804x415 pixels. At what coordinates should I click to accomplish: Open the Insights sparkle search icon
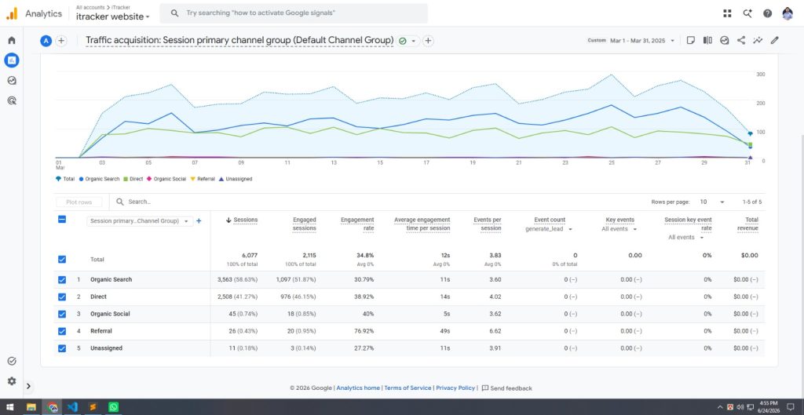(x=747, y=14)
